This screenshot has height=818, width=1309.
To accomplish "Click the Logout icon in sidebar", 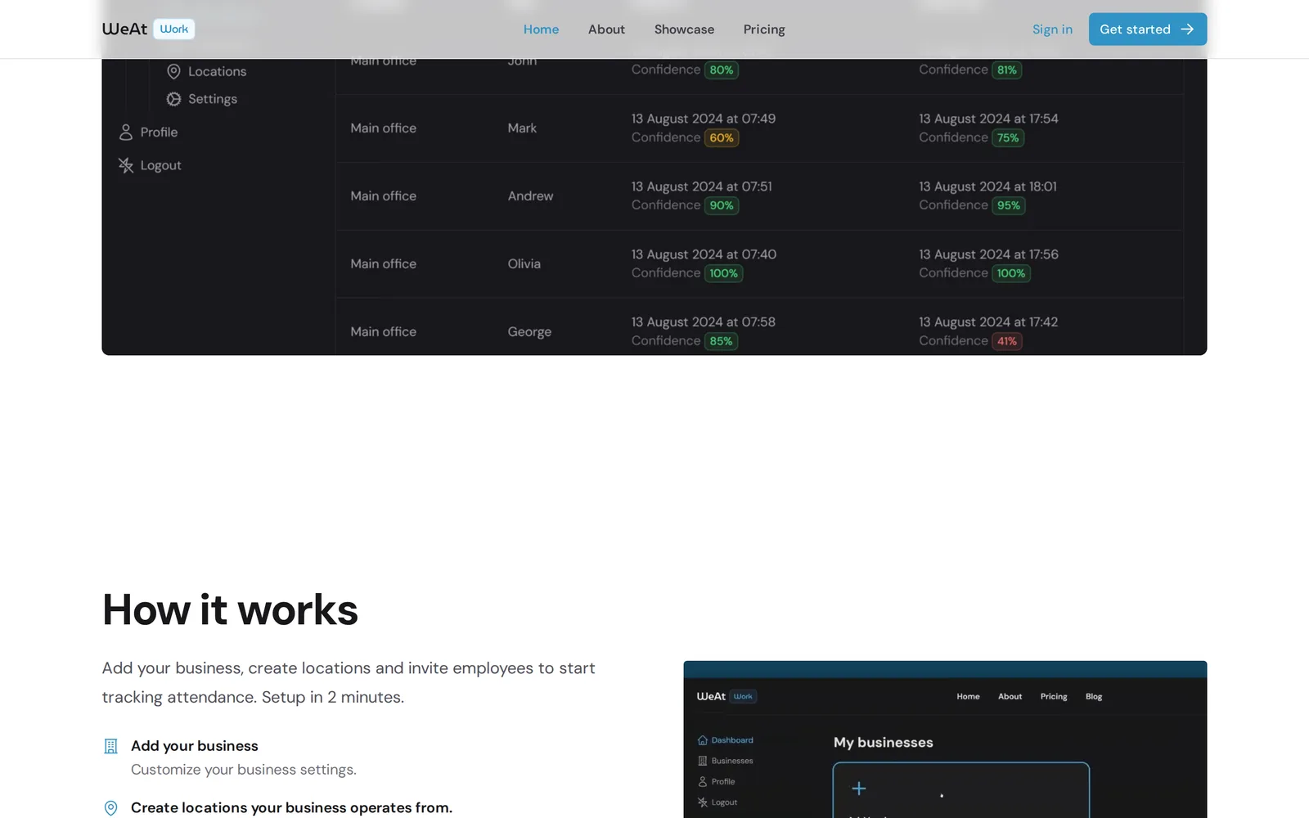I will (126, 165).
